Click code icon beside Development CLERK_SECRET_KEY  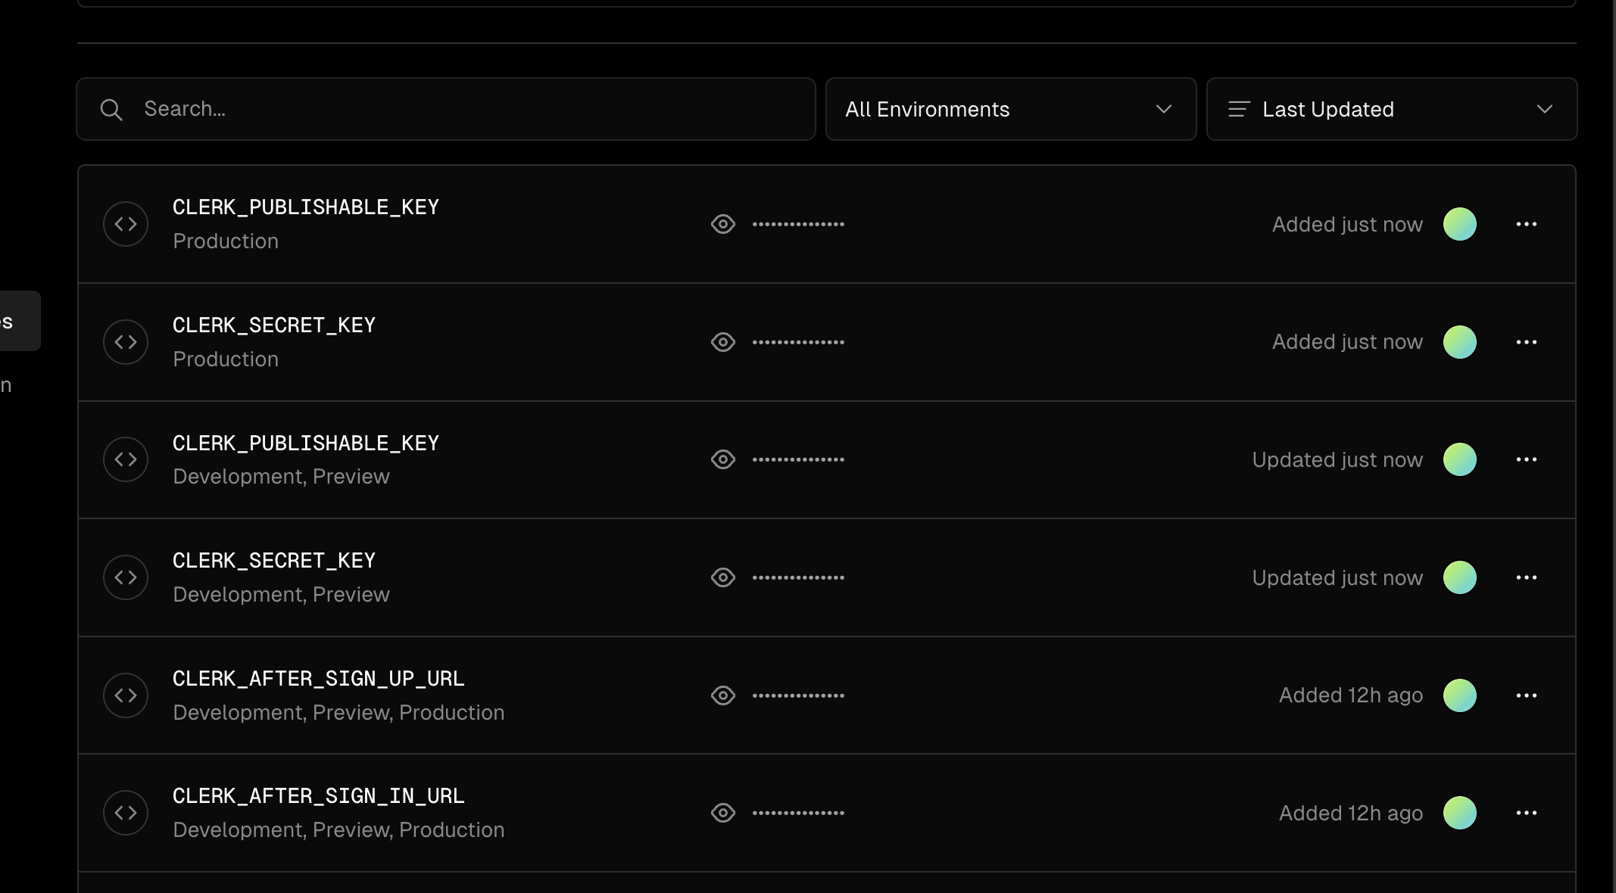click(x=126, y=577)
